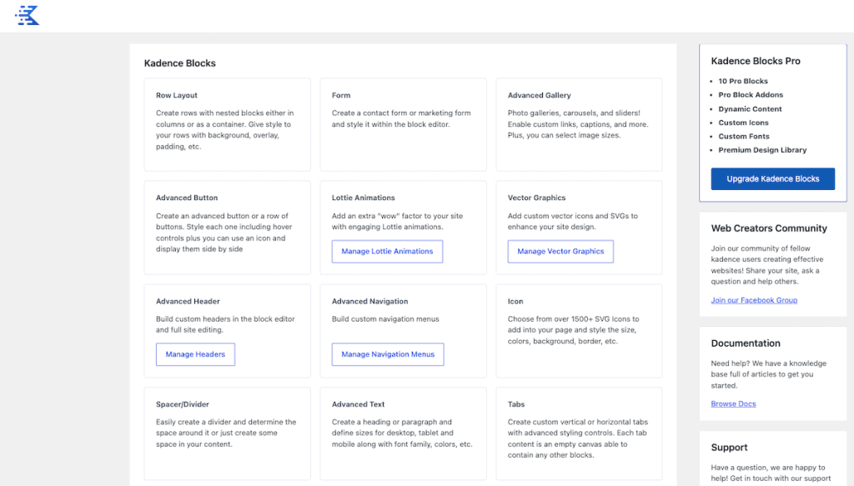Click the Kadence Blocks page heading
The image size is (854, 486).
click(180, 63)
